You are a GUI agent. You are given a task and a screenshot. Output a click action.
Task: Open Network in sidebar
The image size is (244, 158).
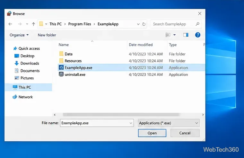coord(22,97)
